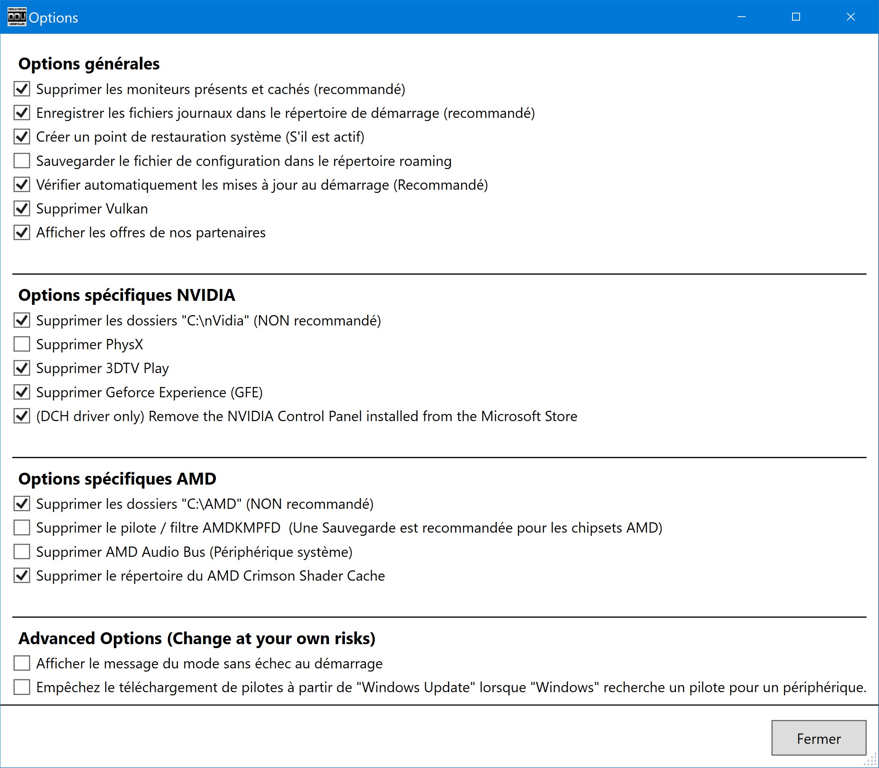Enable 'Afficher le message du mode sans échec'

click(x=22, y=664)
